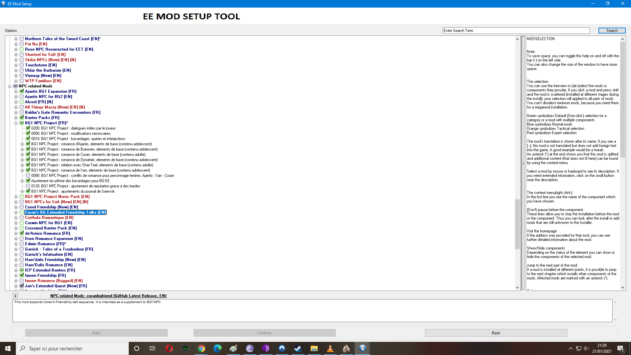Expand Ajantis BG1 Expansion node

[16, 91]
